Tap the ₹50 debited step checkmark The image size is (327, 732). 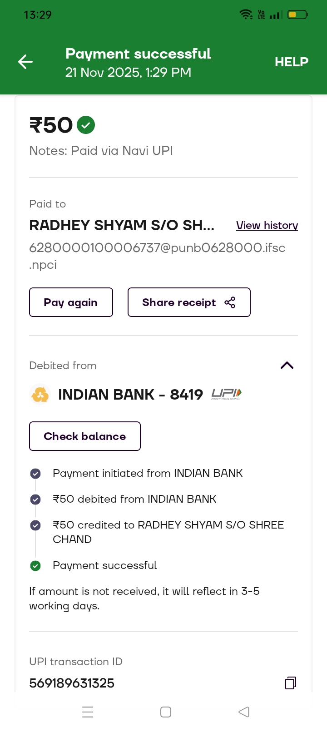point(35,500)
